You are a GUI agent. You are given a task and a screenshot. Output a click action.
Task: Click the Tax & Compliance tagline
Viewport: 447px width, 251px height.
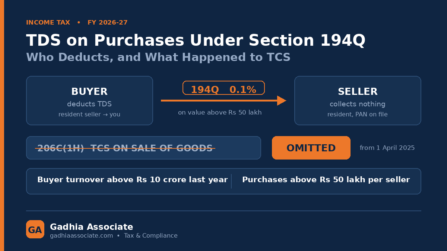pos(151,236)
